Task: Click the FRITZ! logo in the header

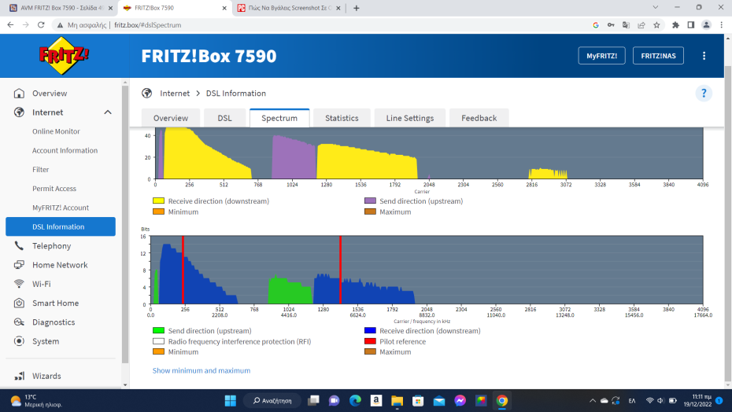Action: tap(64, 56)
